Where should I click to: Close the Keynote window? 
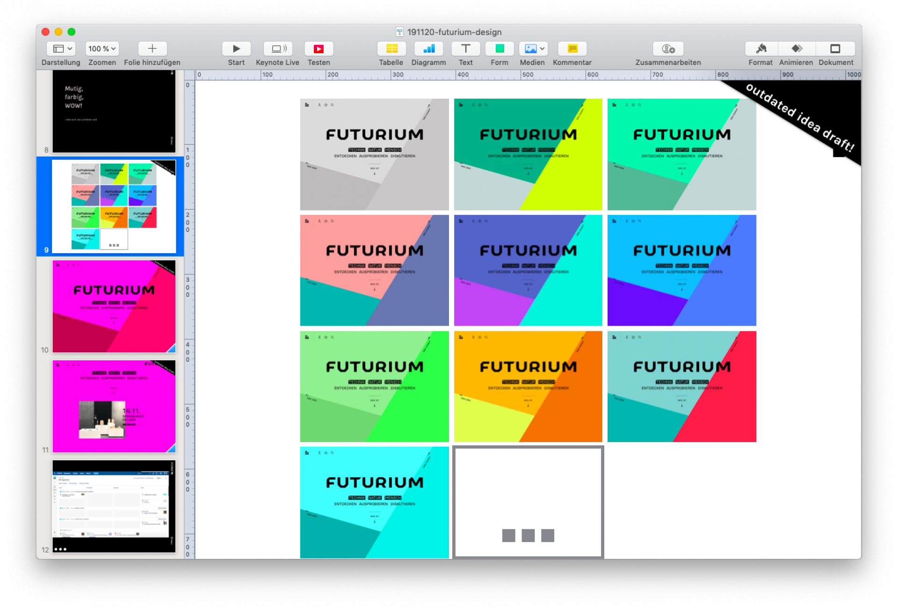click(45, 32)
